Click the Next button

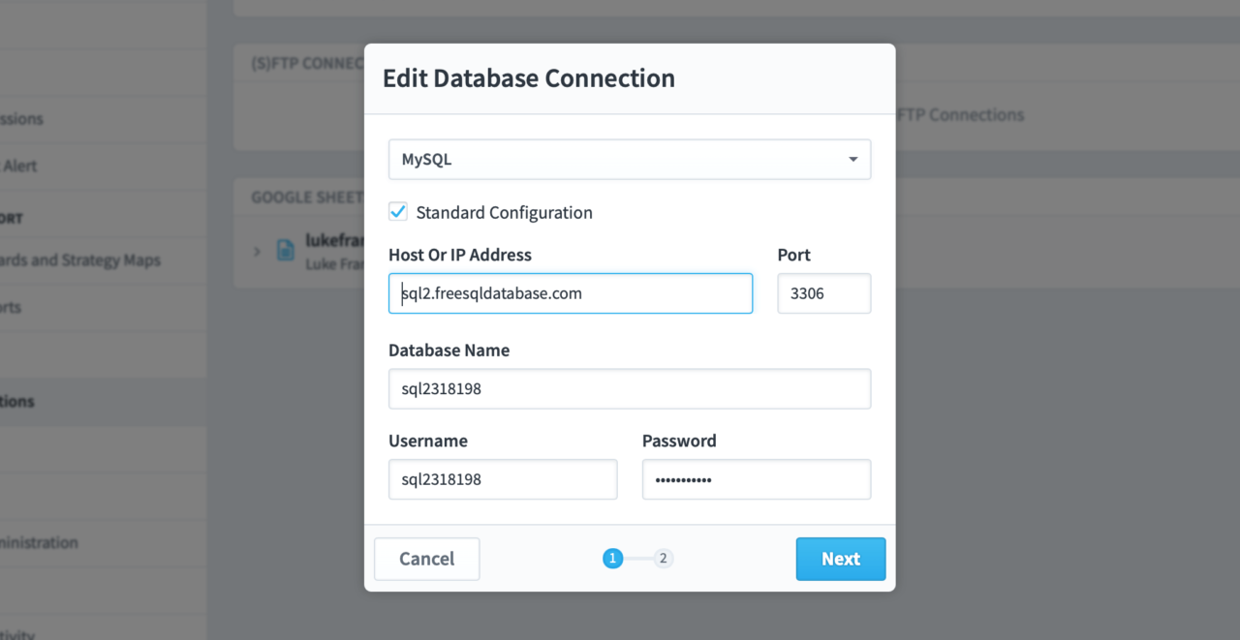coord(840,559)
